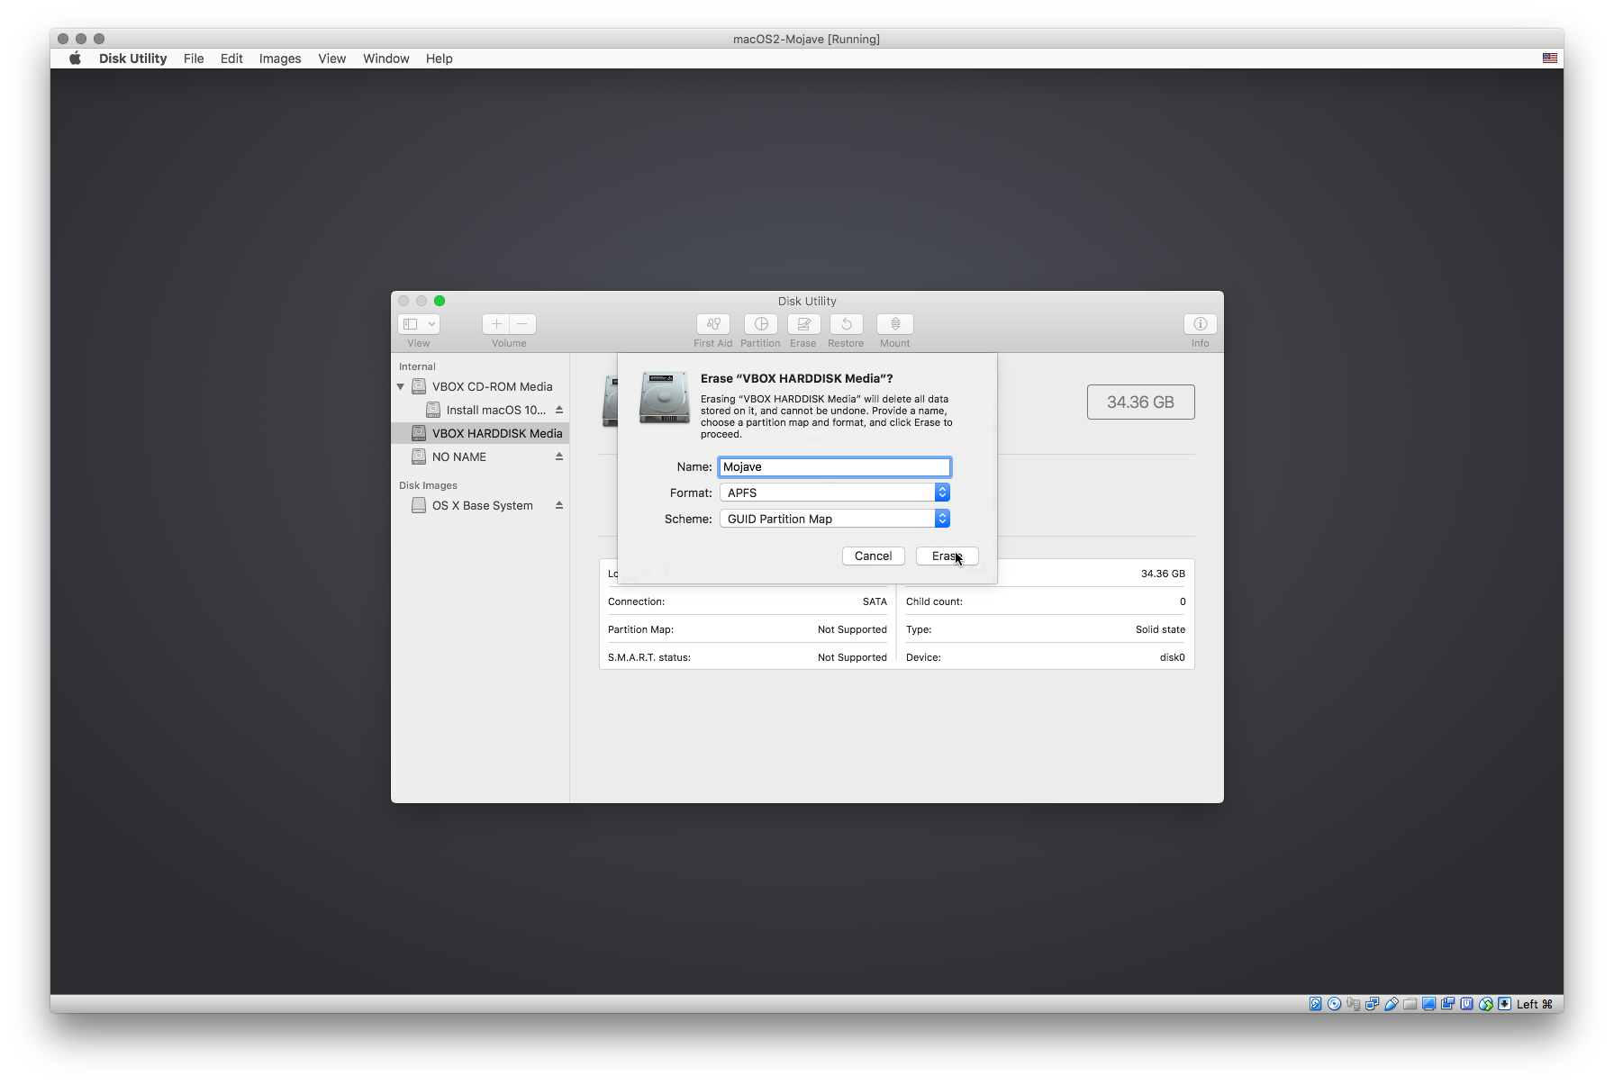Open the Help menu
1614x1085 pixels.
439,59
